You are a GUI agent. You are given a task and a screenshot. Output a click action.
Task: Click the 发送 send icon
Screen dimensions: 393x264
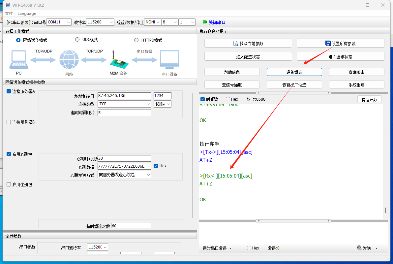pos(359,248)
